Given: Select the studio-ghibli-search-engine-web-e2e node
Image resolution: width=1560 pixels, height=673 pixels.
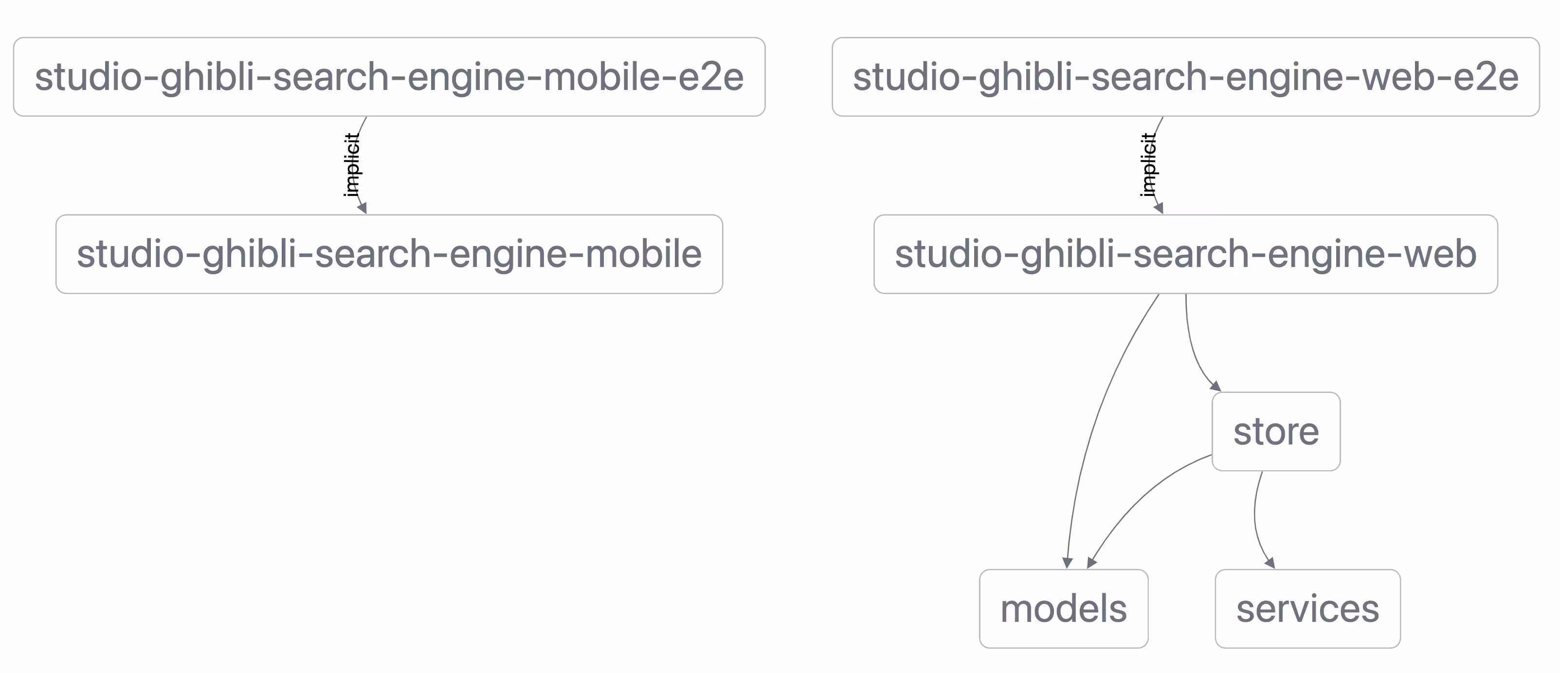Looking at the screenshot, I should (x=1185, y=77).
